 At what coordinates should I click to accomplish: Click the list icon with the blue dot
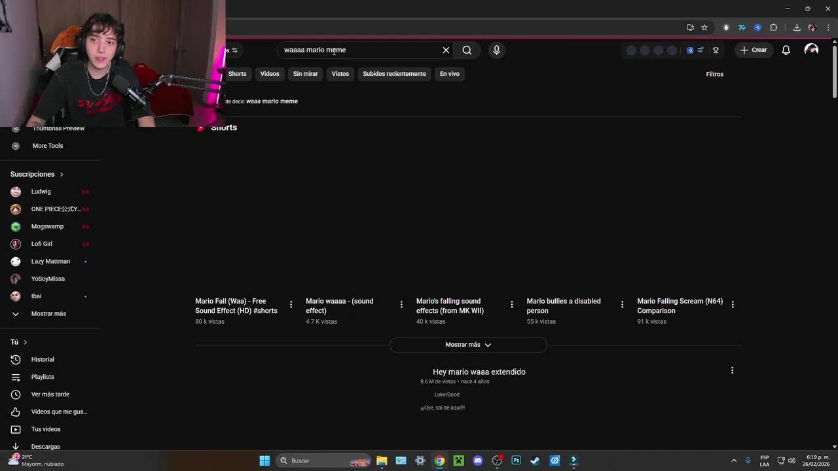tap(701, 50)
